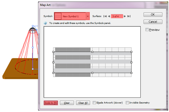Select right-middle handle of symbol bounding box

131,62
